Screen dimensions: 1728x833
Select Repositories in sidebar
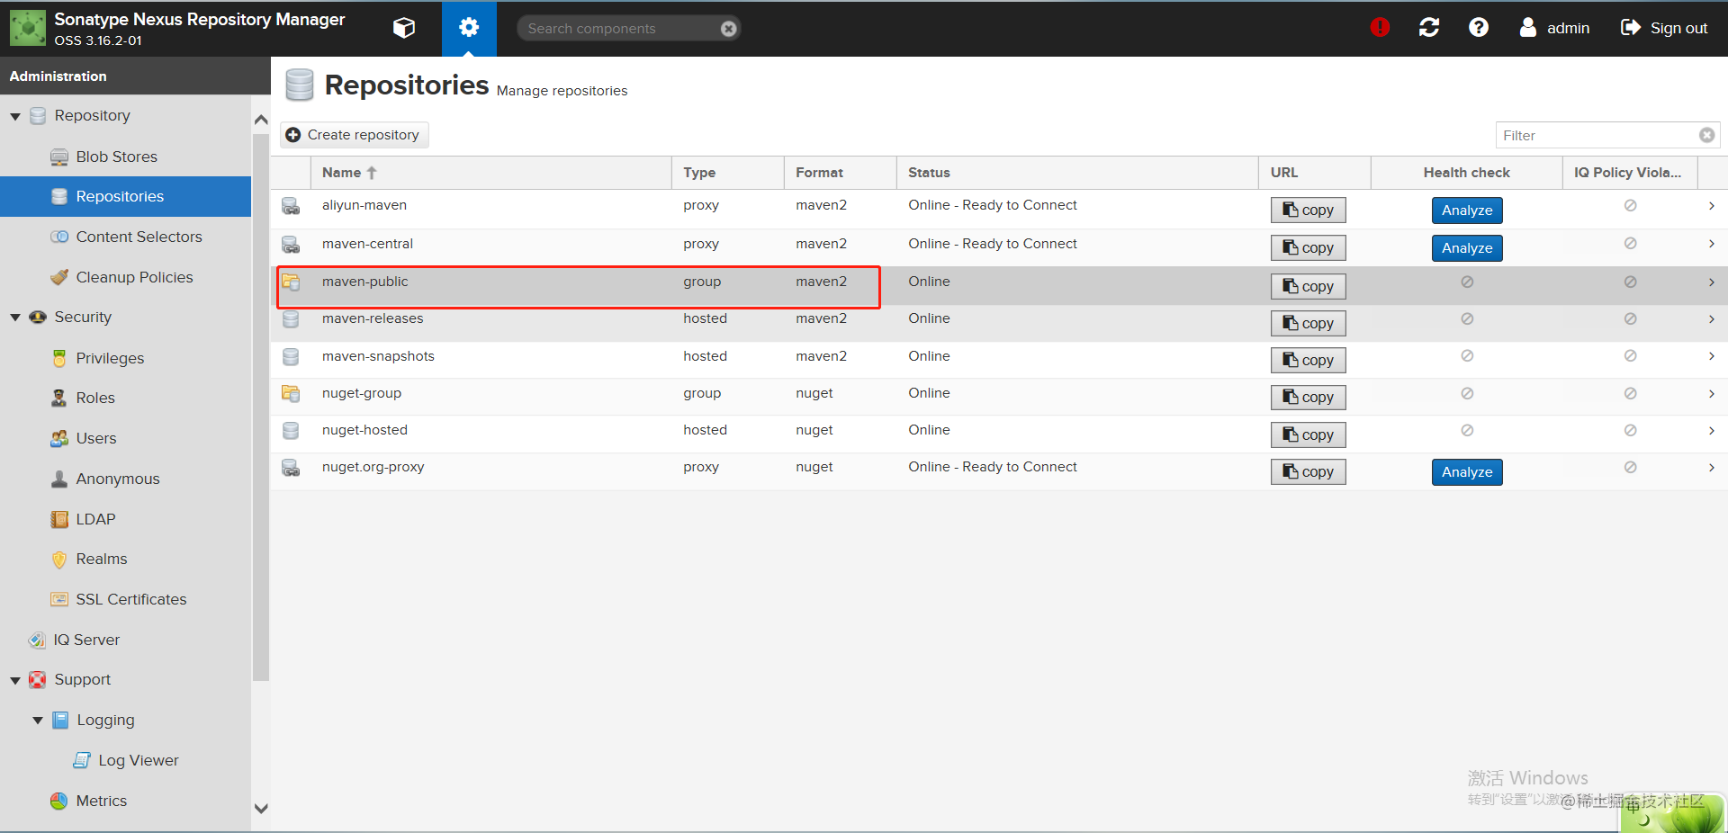pyautogui.click(x=125, y=196)
